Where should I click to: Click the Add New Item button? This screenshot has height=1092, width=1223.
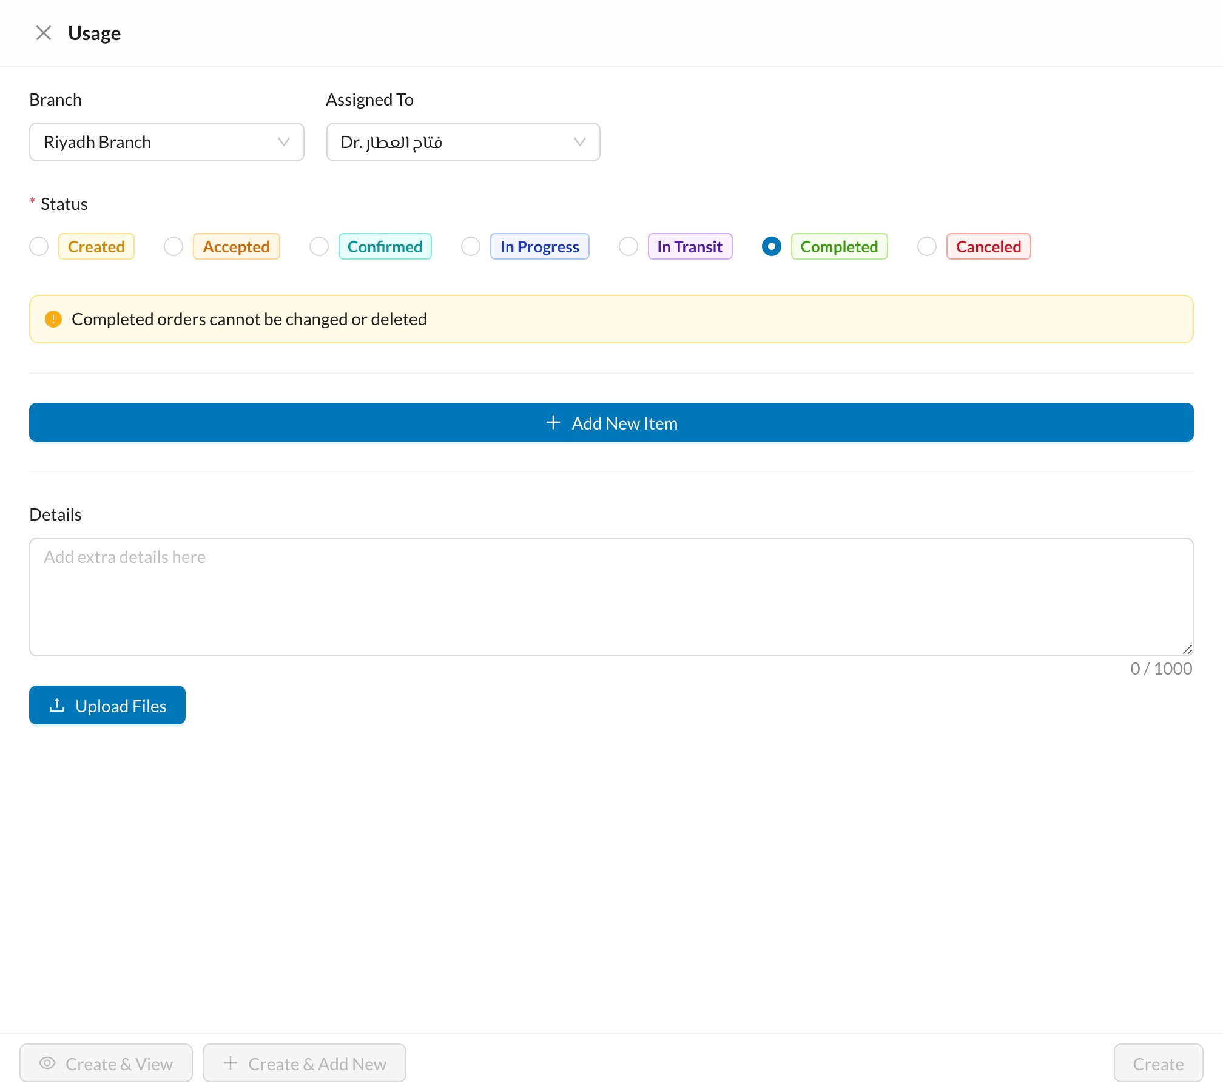(x=611, y=423)
